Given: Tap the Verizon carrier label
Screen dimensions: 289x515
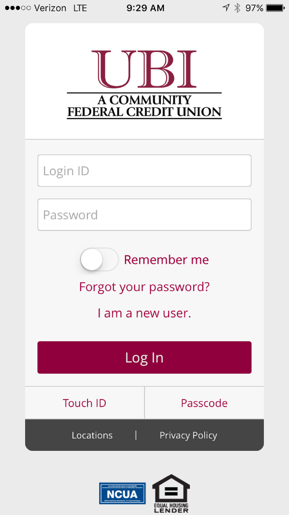Looking at the screenshot, I should tap(50, 8).
